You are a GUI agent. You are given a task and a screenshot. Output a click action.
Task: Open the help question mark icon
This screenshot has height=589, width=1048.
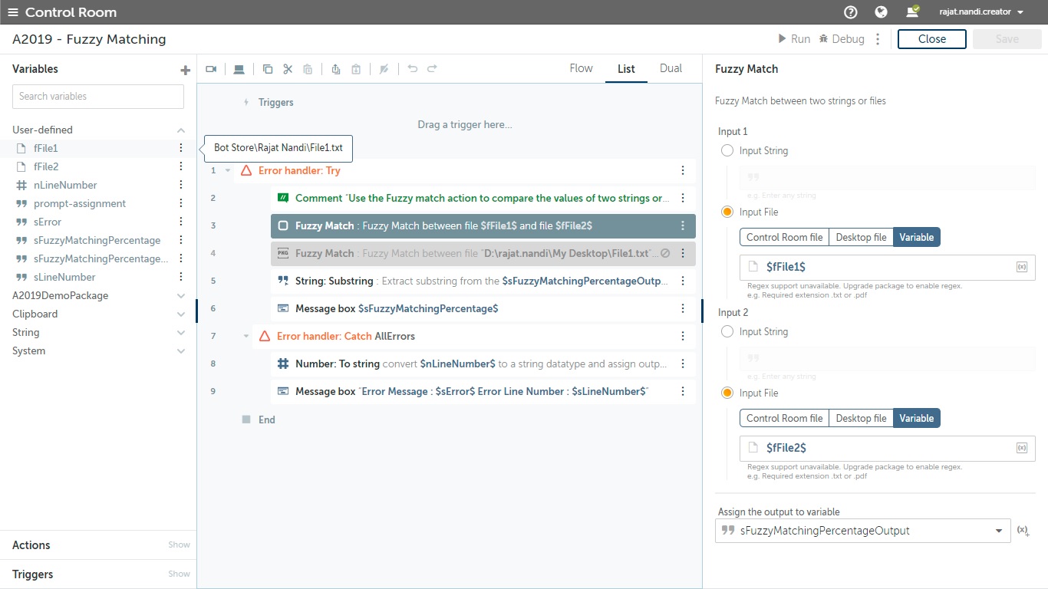tap(850, 12)
